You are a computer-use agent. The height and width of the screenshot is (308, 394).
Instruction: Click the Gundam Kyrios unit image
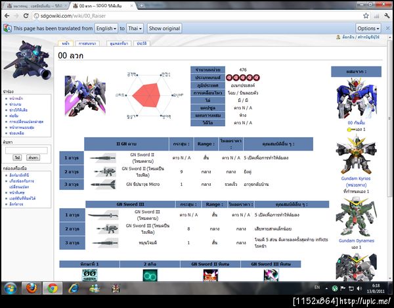356,154
